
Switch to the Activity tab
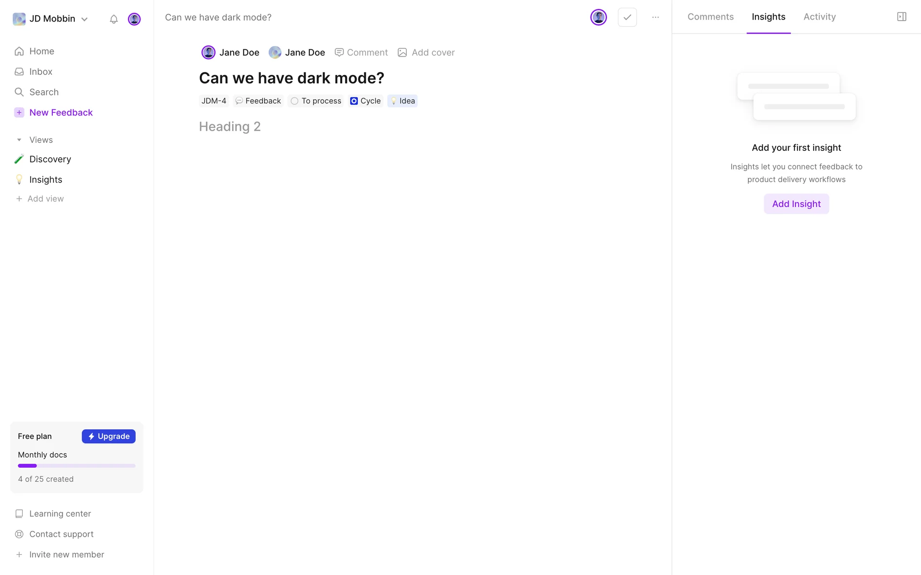pyautogui.click(x=819, y=17)
